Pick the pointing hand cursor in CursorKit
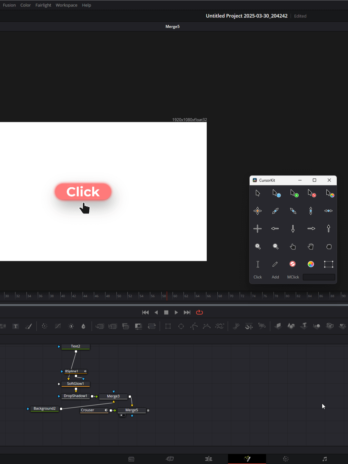Image resolution: width=348 pixels, height=464 pixels. (293, 247)
